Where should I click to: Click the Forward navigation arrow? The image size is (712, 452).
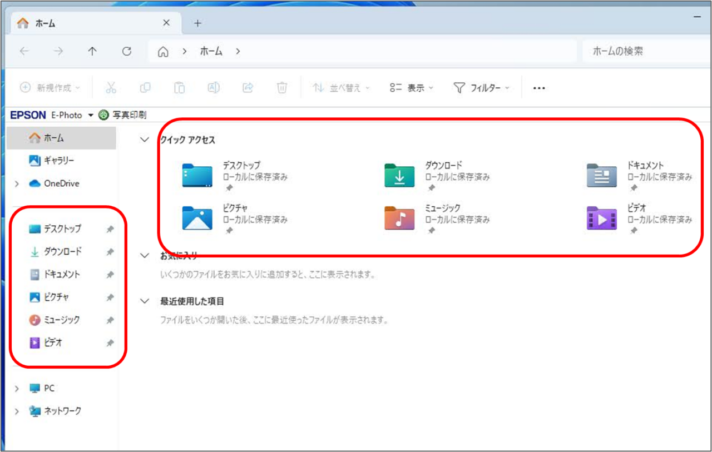(x=58, y=51)
